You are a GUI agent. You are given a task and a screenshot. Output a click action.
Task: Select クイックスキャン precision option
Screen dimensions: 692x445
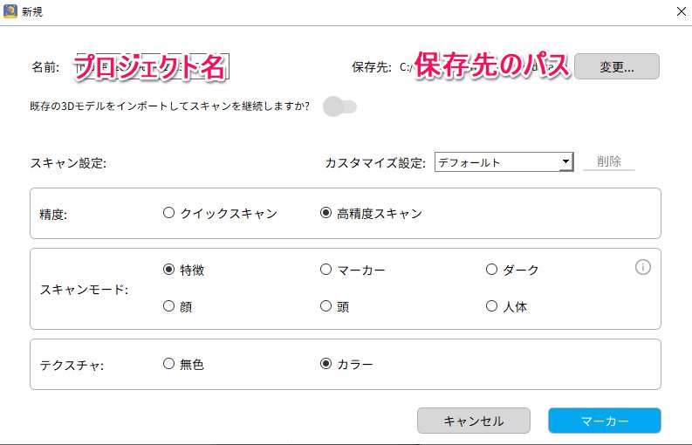(220, 213)
